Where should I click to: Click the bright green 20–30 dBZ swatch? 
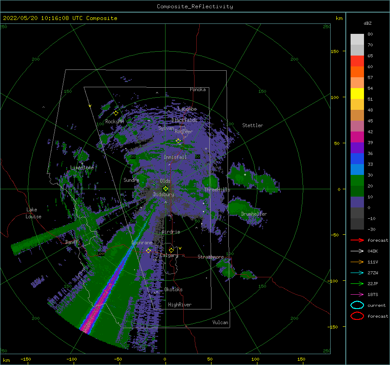click(x=357, y=181)
